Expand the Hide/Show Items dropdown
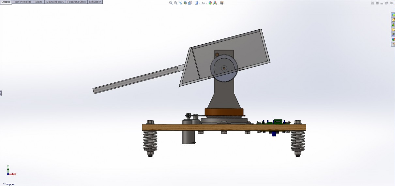Viewport: 395px width, 186px height. pyautogui.click(x=206, y=3)
